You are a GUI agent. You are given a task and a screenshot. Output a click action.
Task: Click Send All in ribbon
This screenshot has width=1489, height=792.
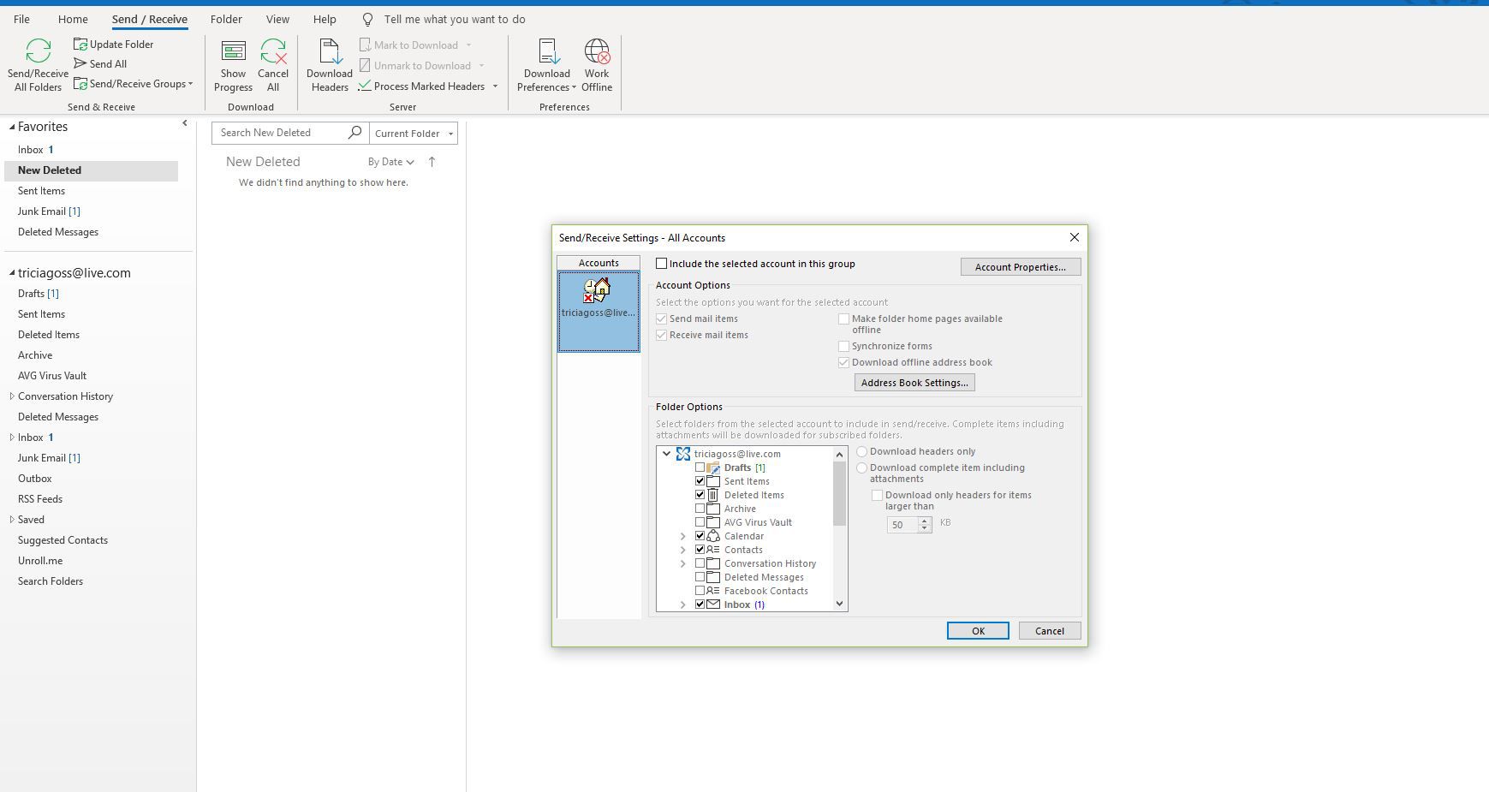pos(100,63)
